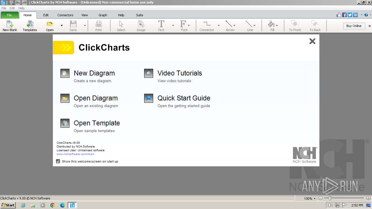Select the Line drawing tool

tap(250, 26)
